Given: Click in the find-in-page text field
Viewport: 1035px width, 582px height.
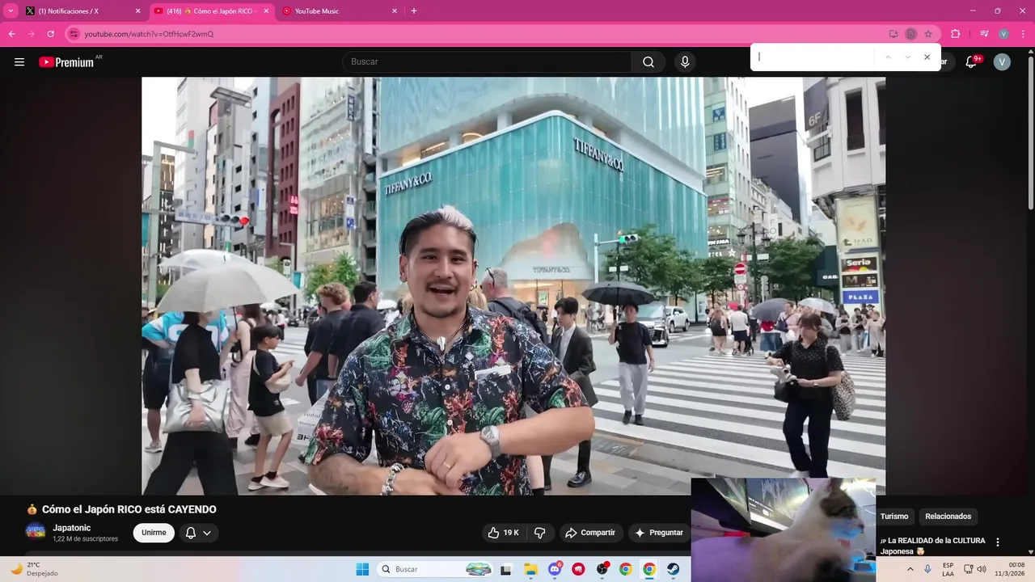Looking at the screenshot, I should (815, 57).
